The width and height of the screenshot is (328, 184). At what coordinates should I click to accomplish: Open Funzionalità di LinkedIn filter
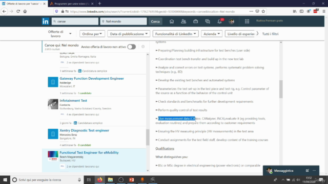tap(175, 34)
